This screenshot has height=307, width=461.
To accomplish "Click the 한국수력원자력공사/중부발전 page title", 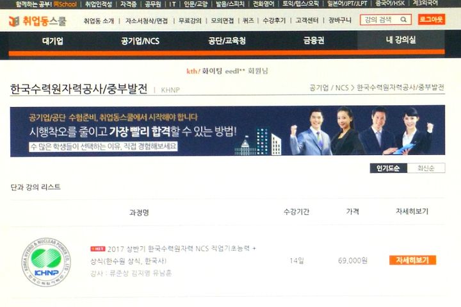I will coord(79,89).
